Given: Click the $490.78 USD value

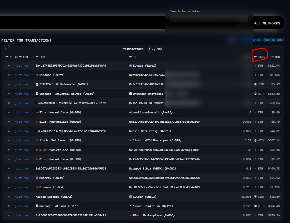Looking at the screenshot, I should tap(274, 168).
